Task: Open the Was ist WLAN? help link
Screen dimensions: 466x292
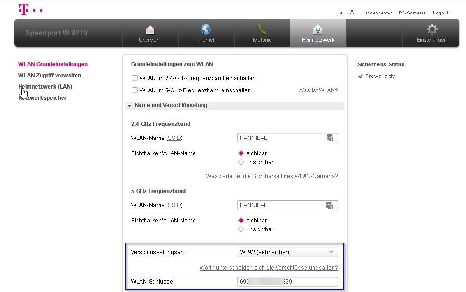Action: pyautogui.click(x=318, y=90)
